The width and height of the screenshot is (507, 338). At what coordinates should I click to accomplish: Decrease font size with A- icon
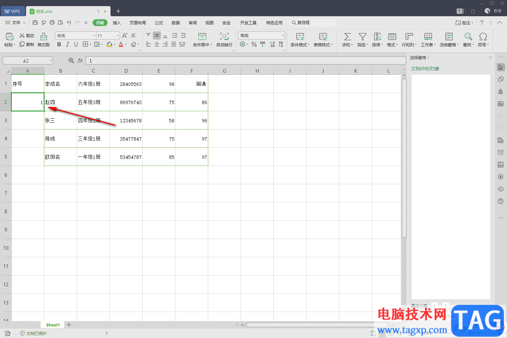point(134,35)
